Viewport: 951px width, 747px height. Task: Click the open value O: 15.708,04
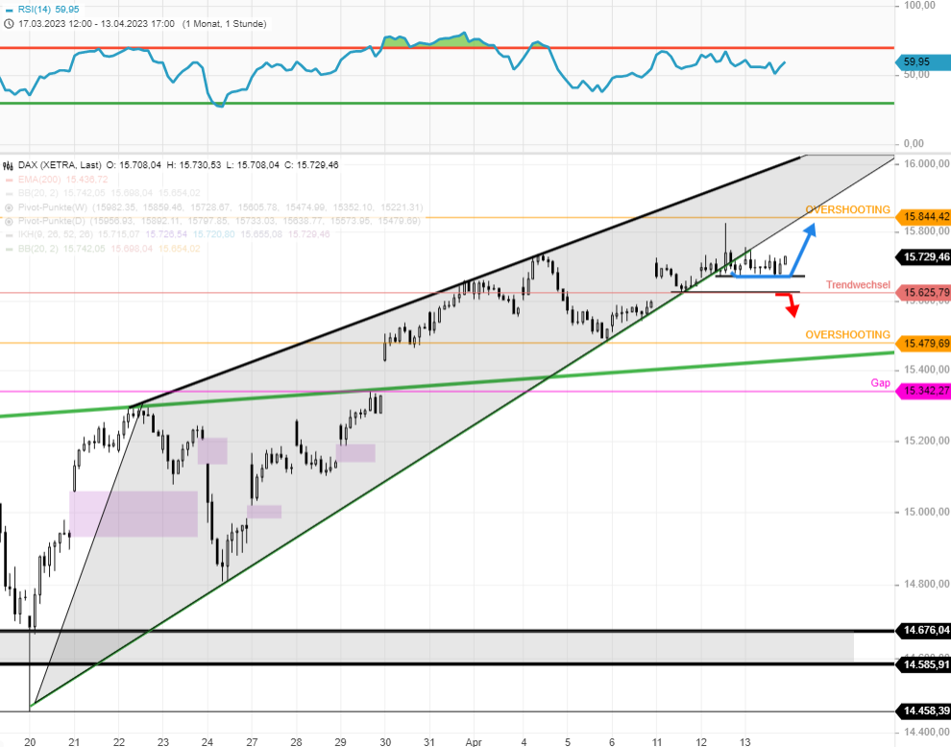coord(134,165)
